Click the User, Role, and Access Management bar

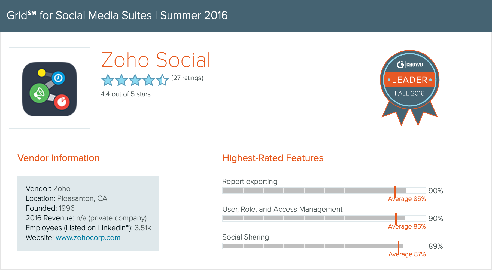pyautogui.click(x=324, y=218)
